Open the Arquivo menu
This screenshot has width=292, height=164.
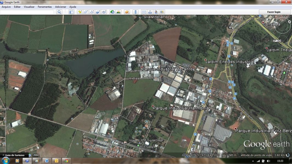coord(6,7)
